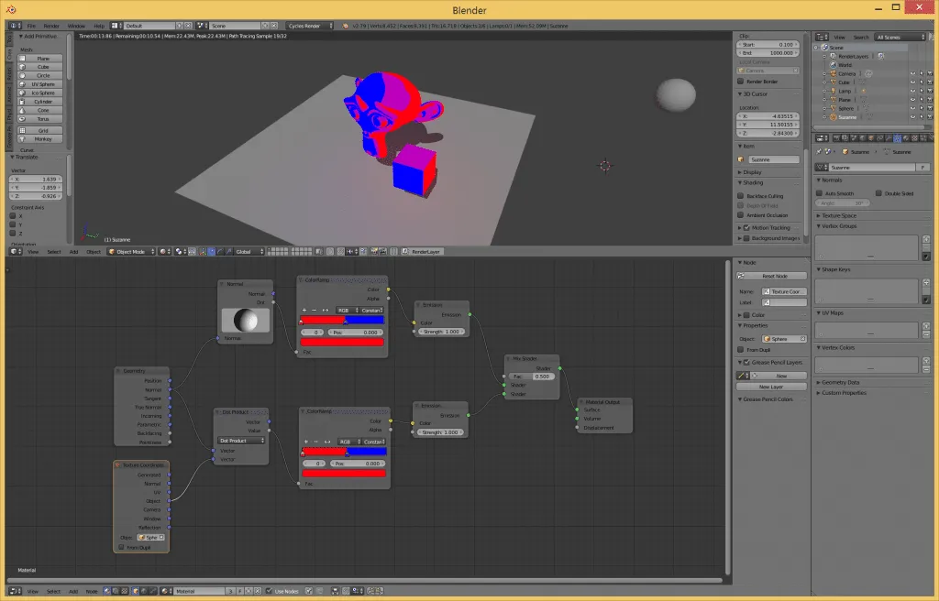Click the upper ColorRamp red color swatch
Image resolution: width=939 pixels, height=601 pixels.
(341, 342)
